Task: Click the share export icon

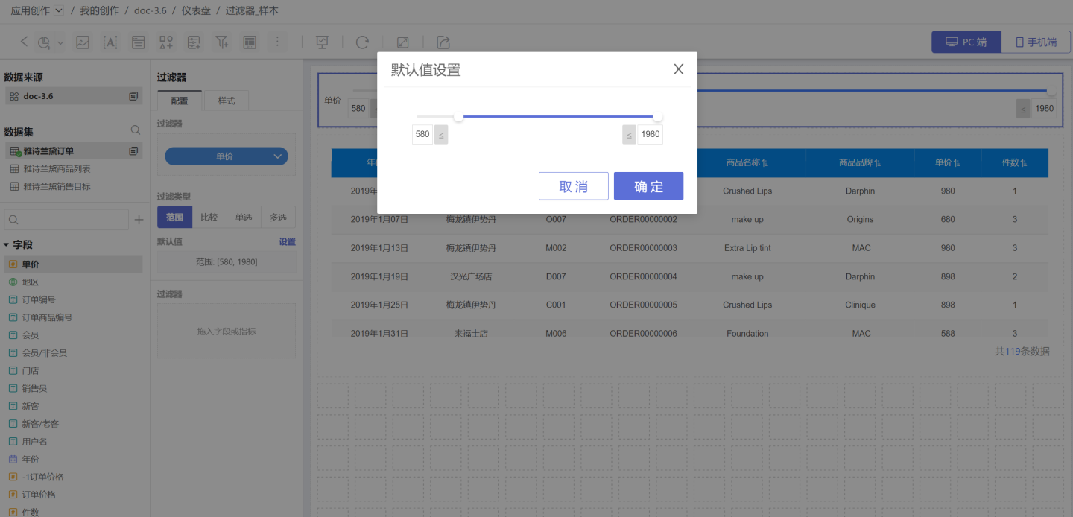Action: (x=443, y=42)
